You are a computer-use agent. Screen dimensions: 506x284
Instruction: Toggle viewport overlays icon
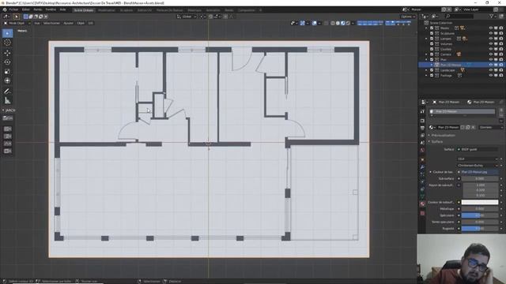(x=315, y=23)
